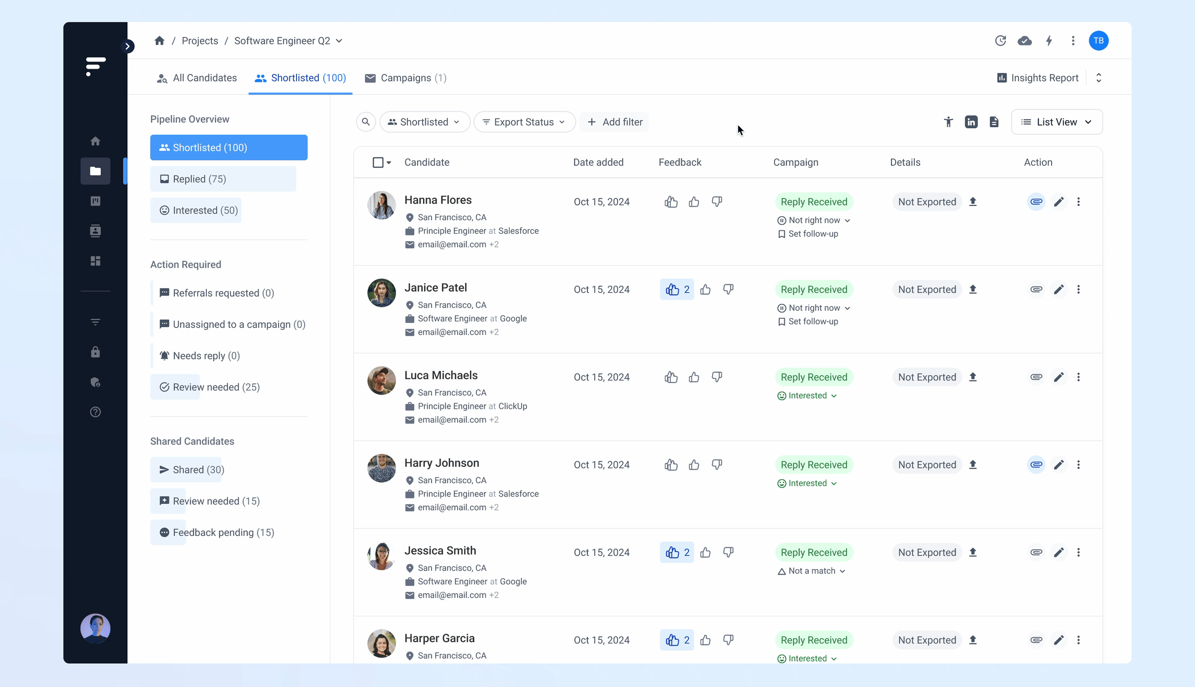Click the export upload icon for Hanna Flores
Image resolution: width=1195 pixels, height=687 pixels.
pos(973,202)
